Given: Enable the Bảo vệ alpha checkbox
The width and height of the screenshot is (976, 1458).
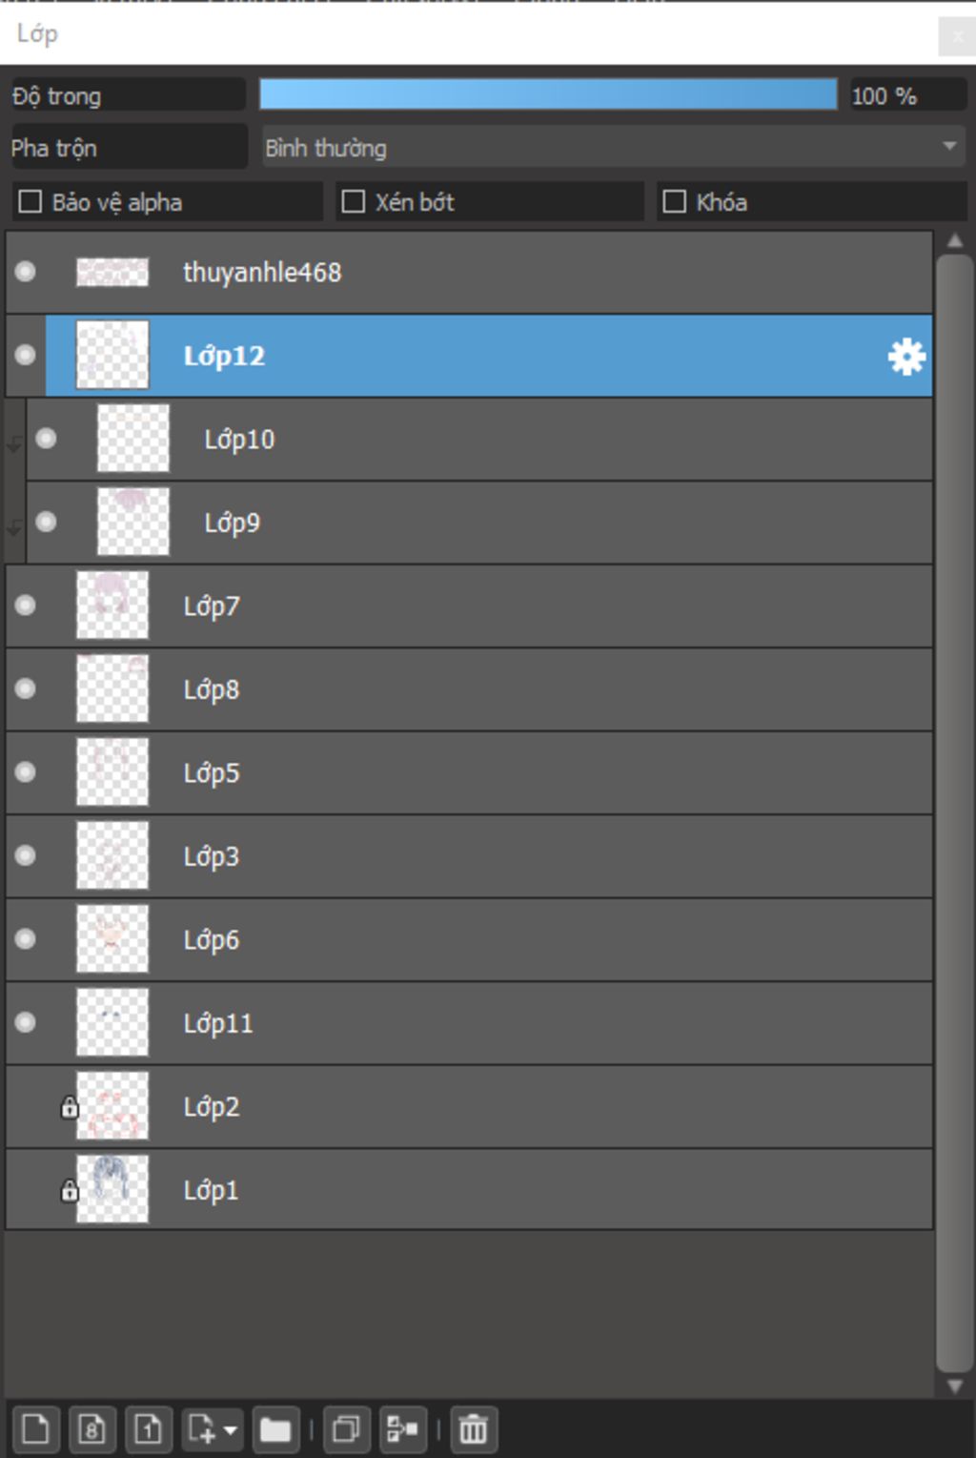Looking at the screenshot, I should coord(30,202).
